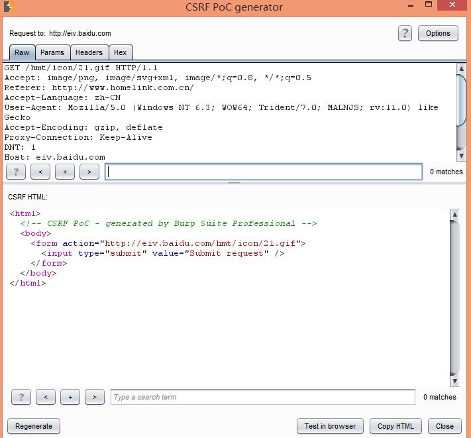The width and height of the screenshot is (471, 438).
Task: Click the Burp Suite lightning icon in title bar
Action: click(x=8, y=7)
